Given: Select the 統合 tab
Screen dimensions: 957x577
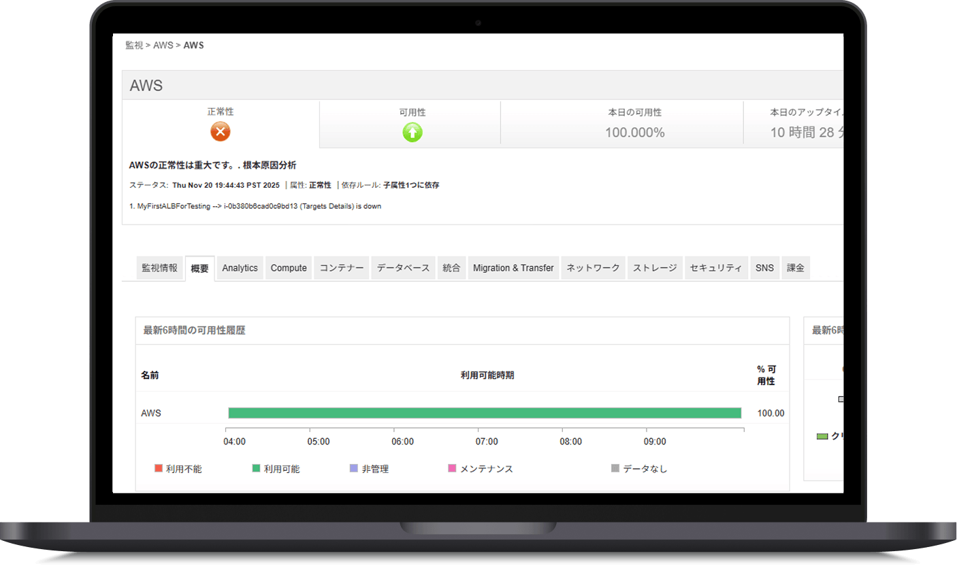Looking at the screenshot, I should (451, 268).
